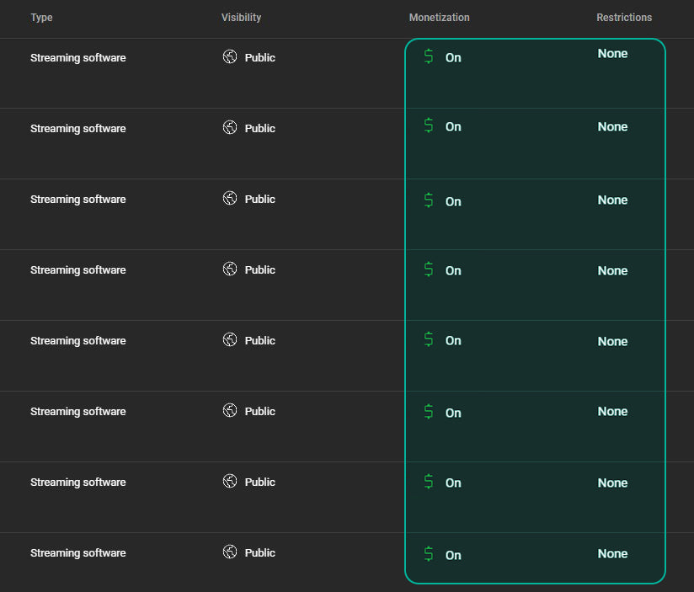
Task: Click the globe icon in the first row
Action: 230,57
